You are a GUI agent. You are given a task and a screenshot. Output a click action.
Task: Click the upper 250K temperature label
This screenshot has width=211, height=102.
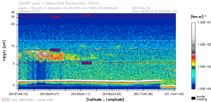pyautogui.click(x=87, y=16)
